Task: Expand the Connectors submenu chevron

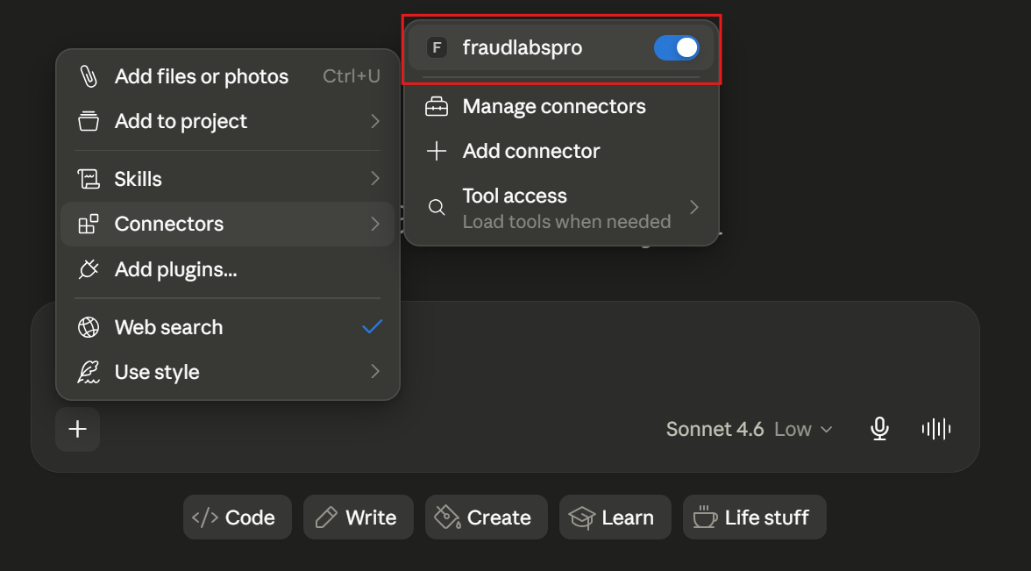Action: tap(375, 224)
